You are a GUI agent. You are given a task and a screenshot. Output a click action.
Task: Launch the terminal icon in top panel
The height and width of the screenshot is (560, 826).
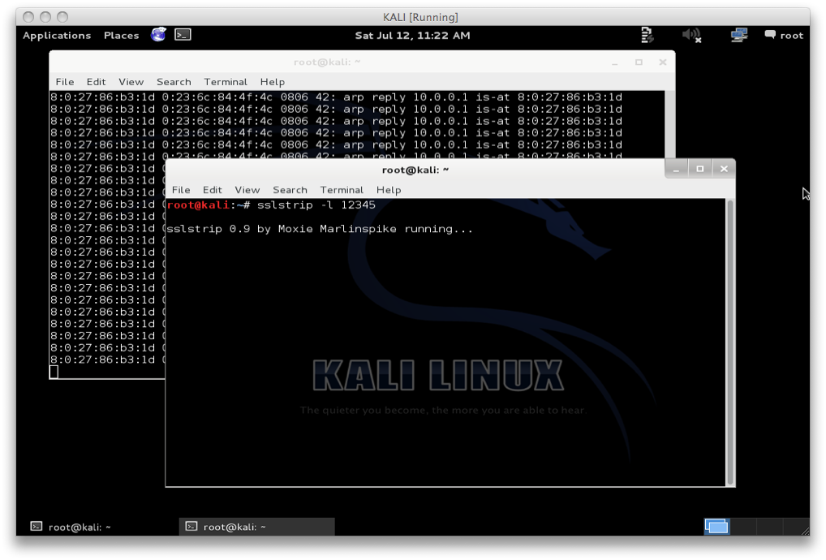(x=183, y=35)
